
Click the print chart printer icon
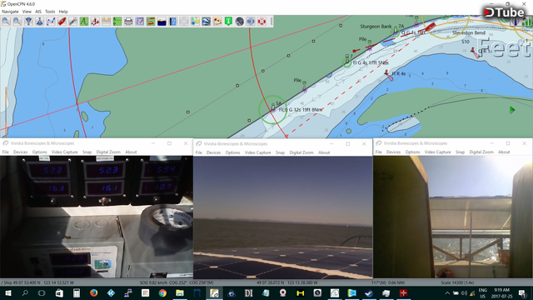(128, 22)
